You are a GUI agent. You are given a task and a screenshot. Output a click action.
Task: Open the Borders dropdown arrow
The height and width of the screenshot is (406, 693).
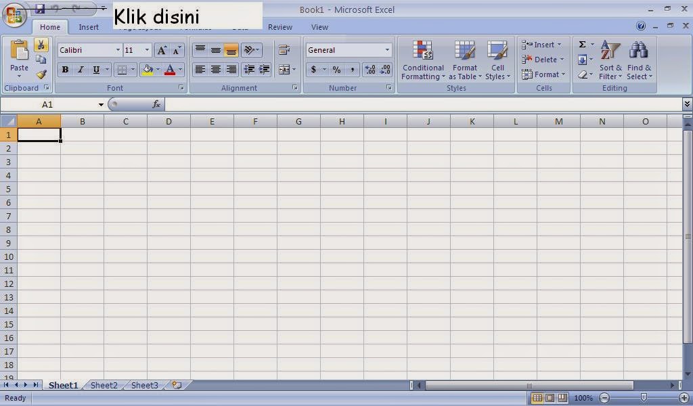point(133,70)
